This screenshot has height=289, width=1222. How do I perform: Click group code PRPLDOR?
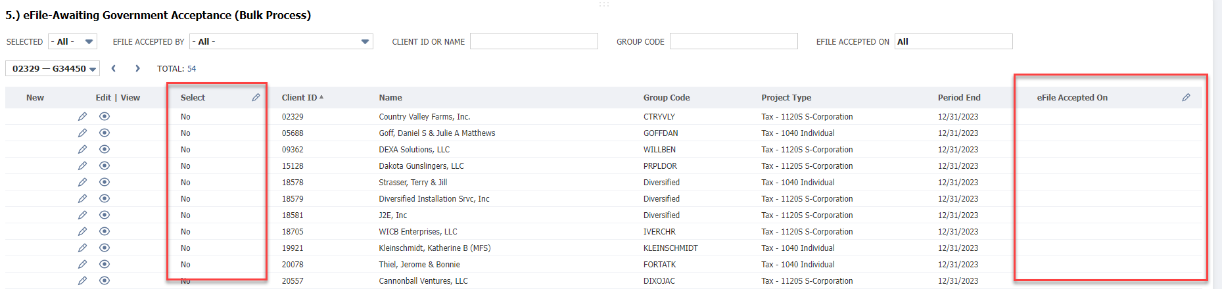[x=660, y=166]
